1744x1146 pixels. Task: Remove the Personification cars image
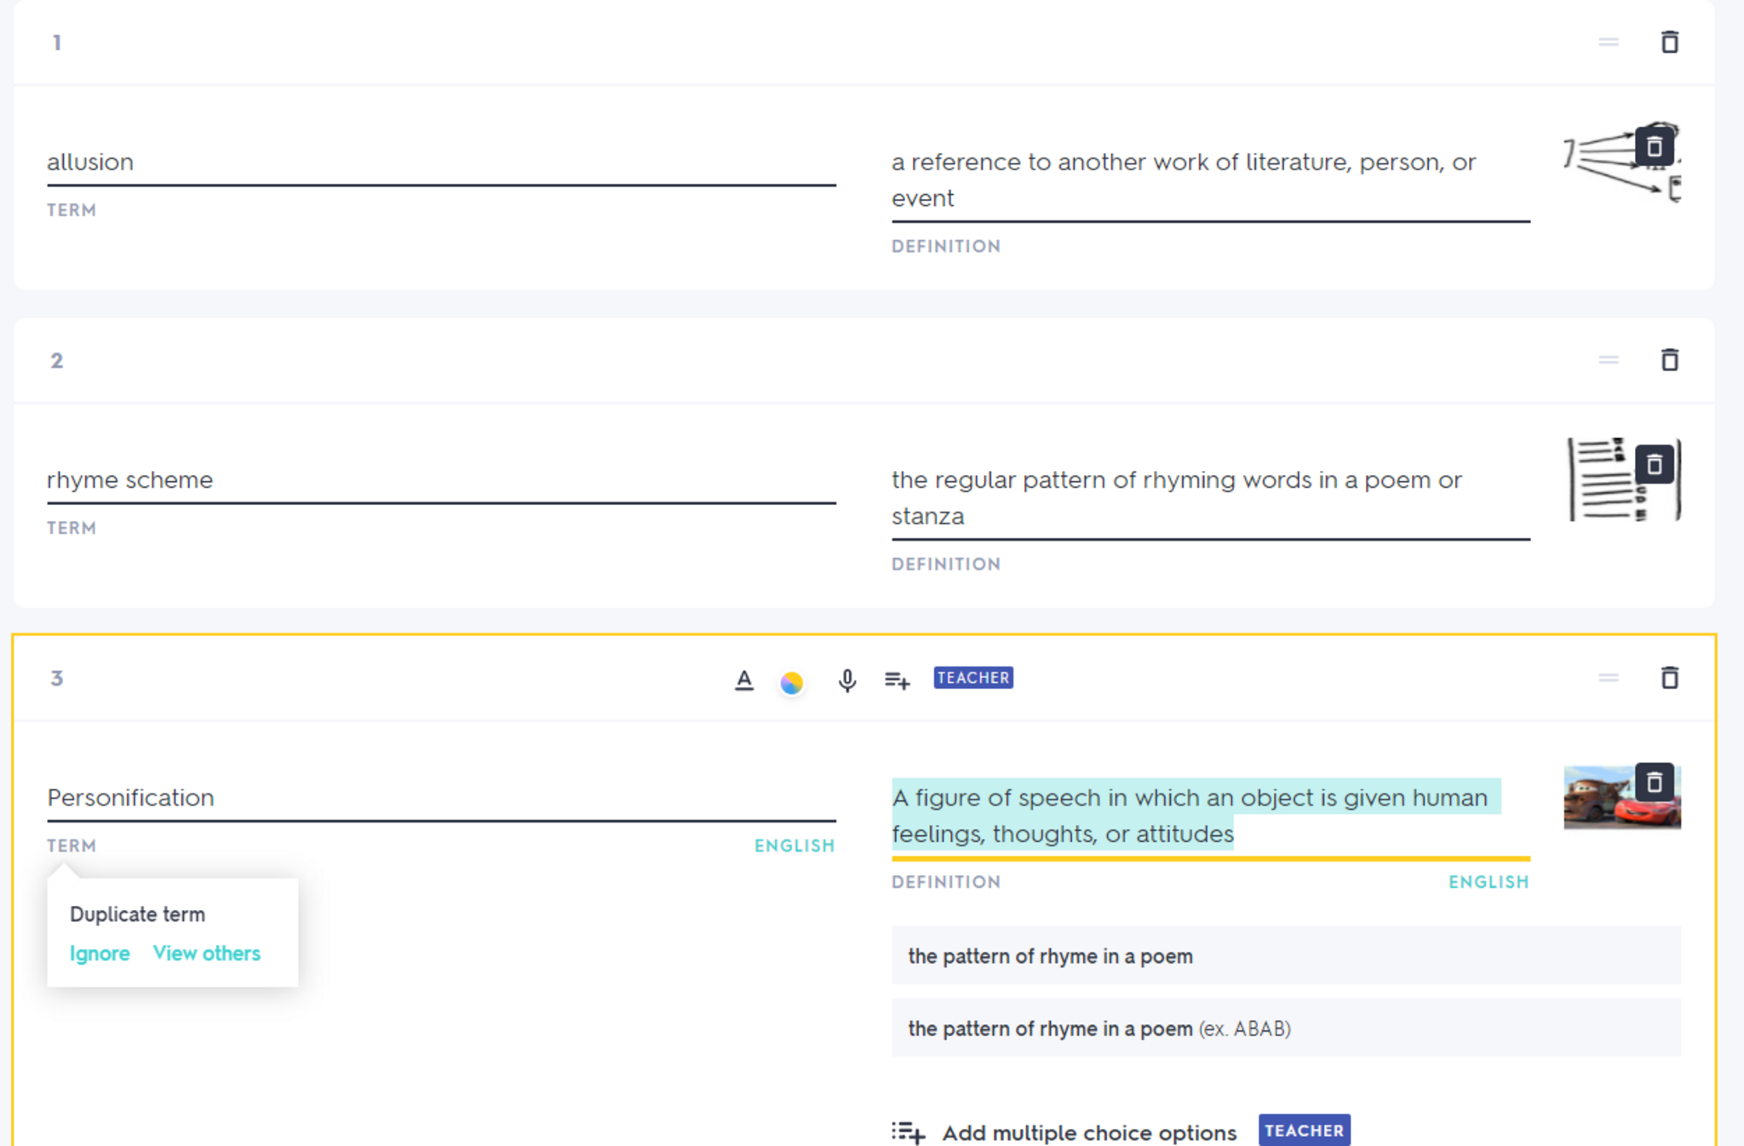1654,782
